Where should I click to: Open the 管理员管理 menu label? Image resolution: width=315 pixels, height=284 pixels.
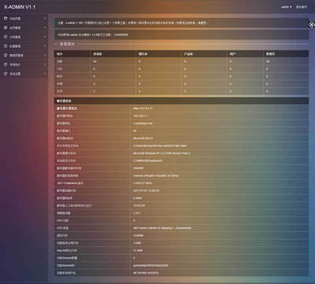click(17, 55)
